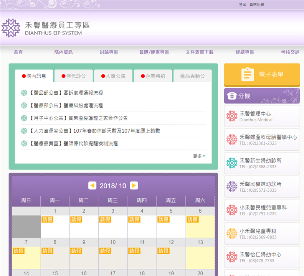Viewport: 304px width, 276px height.
Task: Click the Dianthus purple flower logo
Action: pos(11,28)
